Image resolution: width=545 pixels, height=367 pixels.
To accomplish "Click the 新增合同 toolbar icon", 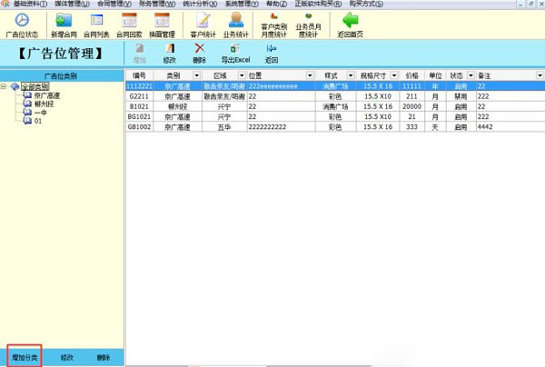I will coord(64,22).
